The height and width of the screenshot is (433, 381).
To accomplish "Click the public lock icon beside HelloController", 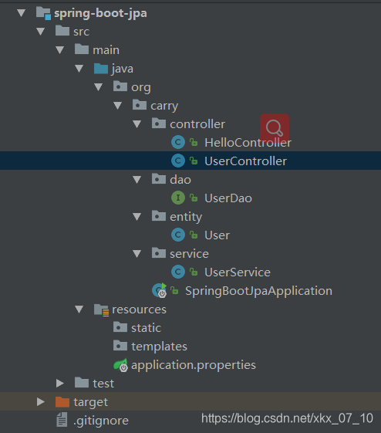I will 194,142.
